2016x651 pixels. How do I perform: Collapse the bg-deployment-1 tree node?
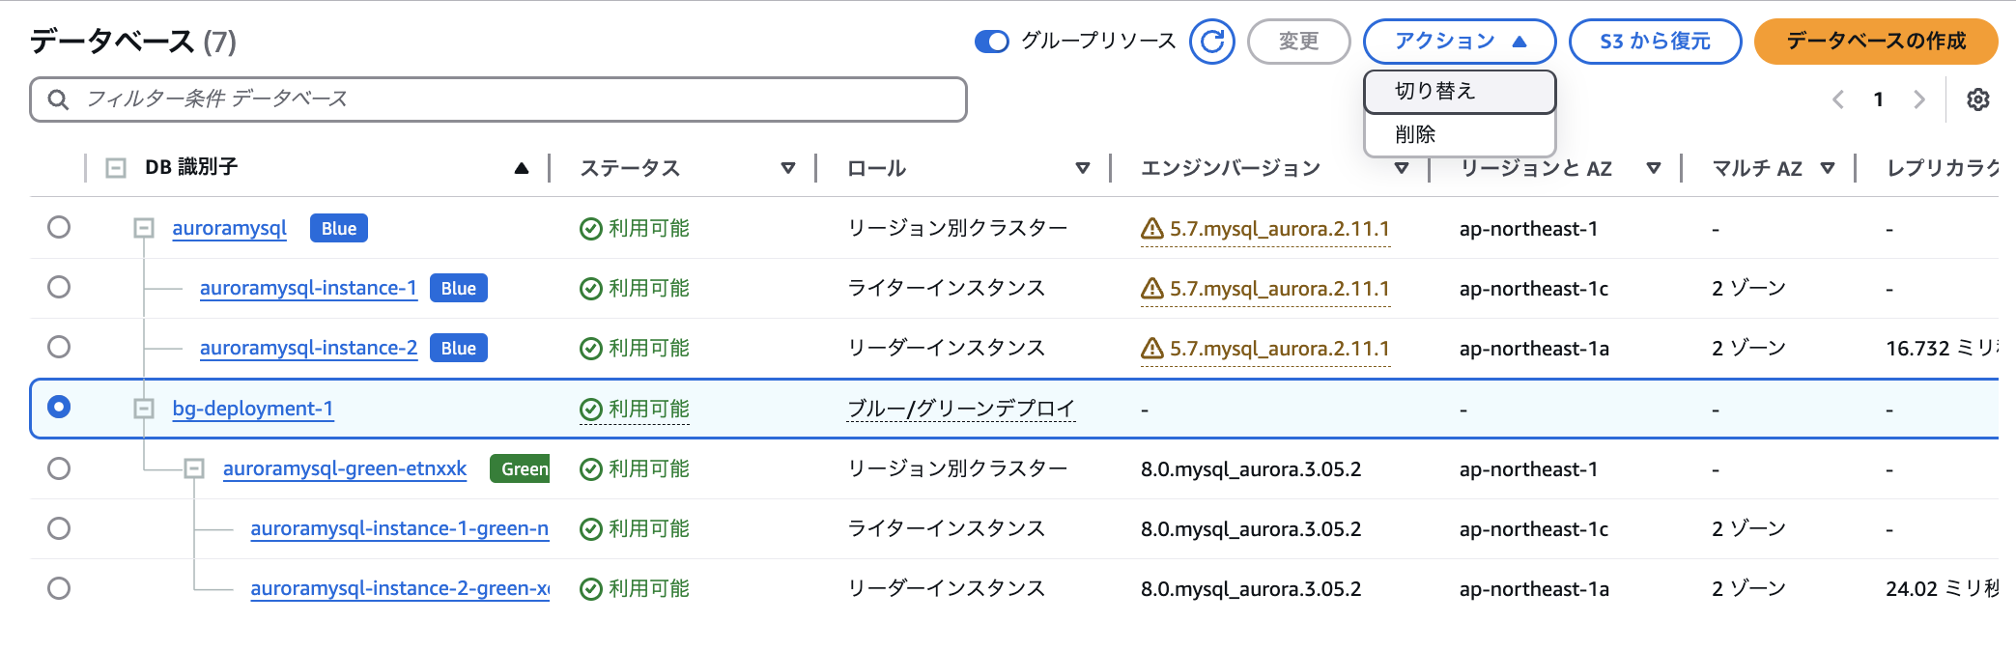(x=144, y=409)
